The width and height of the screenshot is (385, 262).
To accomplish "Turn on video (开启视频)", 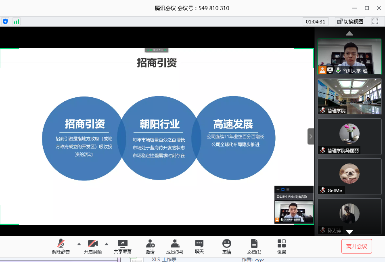I will coord(93,246).
